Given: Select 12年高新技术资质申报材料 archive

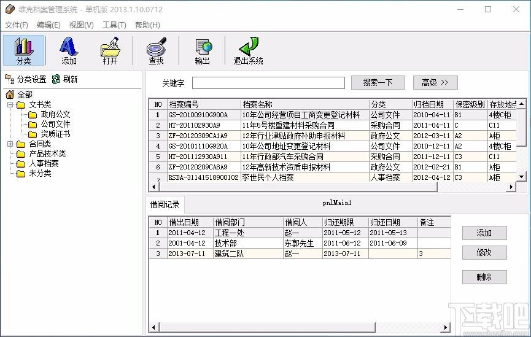Looking at the screenshot, I should 333,168.
